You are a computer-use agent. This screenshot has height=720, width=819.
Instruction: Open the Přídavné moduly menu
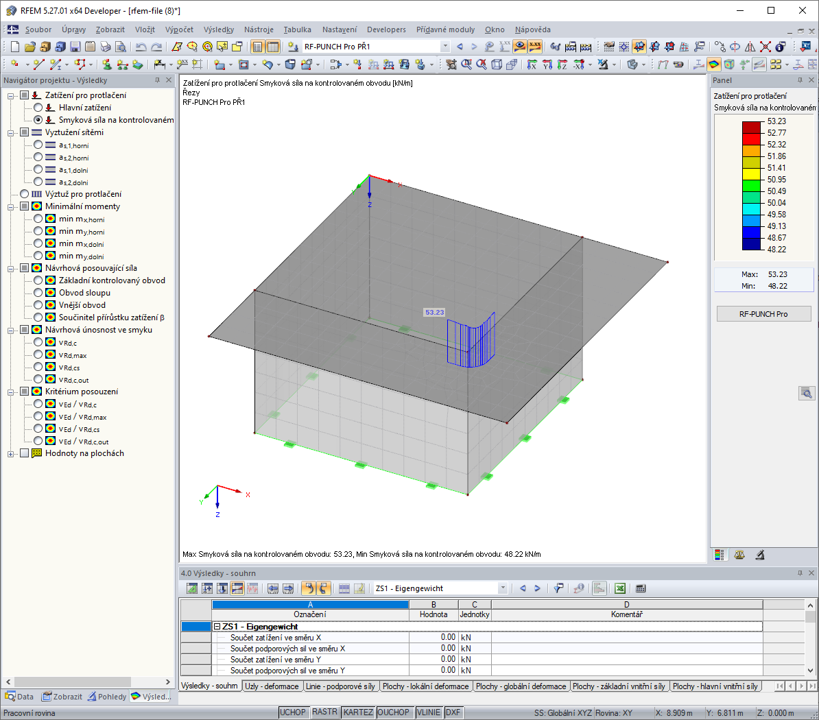coord(446,29)
